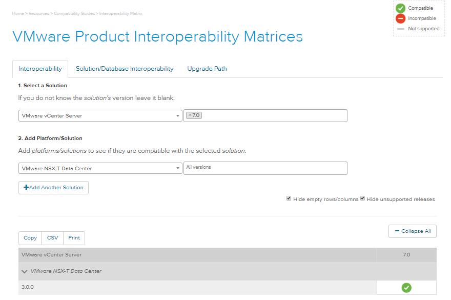Go to Home breadcrumb link
Image resolution: width=451 pixels, height=300 pixels.
point(18,13)
